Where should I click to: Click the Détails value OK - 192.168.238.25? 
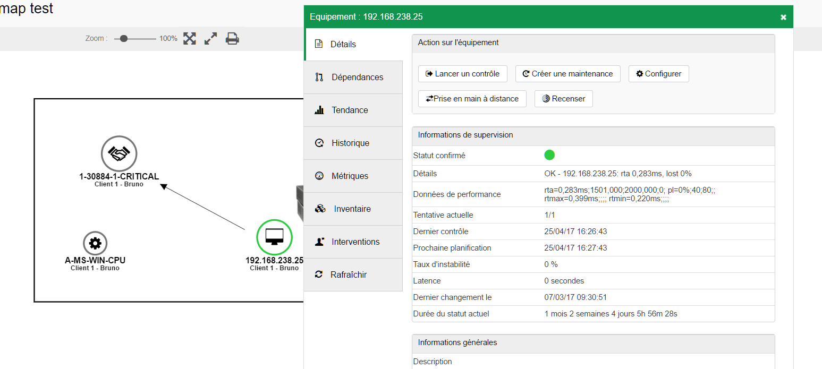[618, 174]
